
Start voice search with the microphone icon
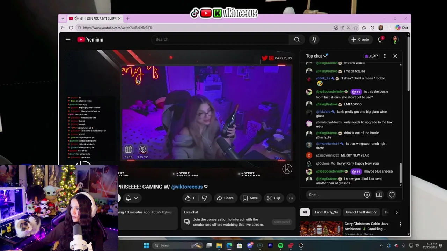point(314,39)
